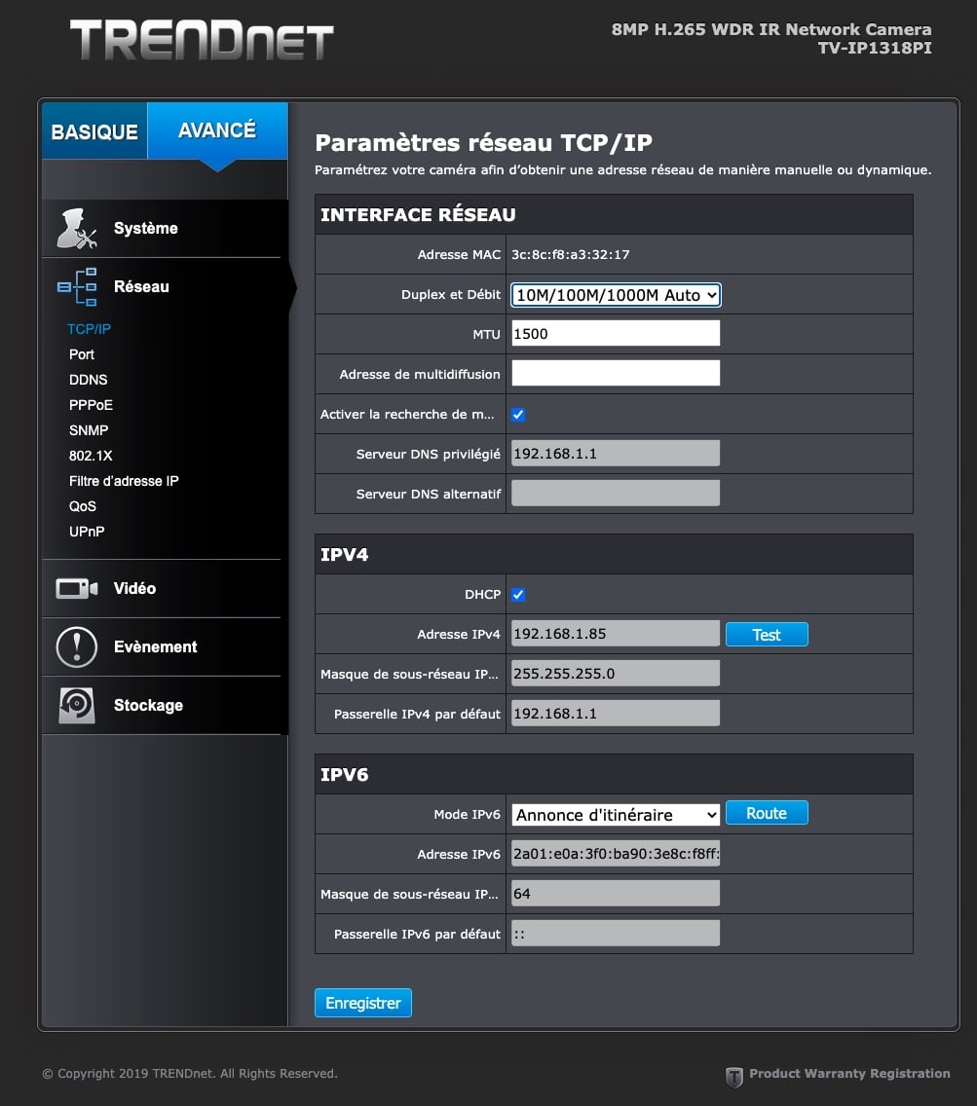Click the warranty shield icon in footer
The width and height of the screenshot is (977, 1106).
[x=734, y=1076]
